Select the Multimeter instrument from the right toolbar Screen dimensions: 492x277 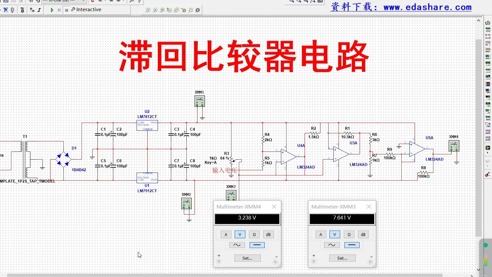pos(488,22)
